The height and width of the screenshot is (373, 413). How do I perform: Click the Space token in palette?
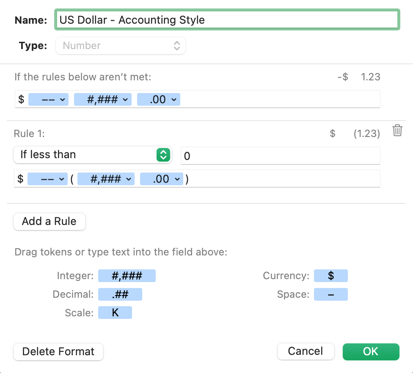click(x=331, y=294)
